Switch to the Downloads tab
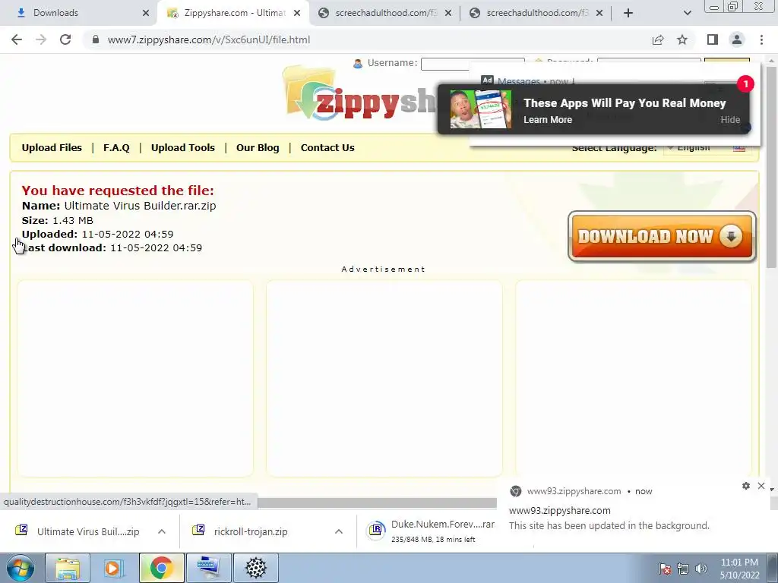The width and height of the screenshot is (778, 583). [x=79, y=13]
